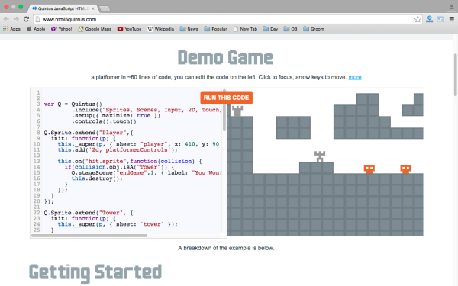Expand the Popular bookmarks folder
Screen dimensions: 458x286
[215, 29]
